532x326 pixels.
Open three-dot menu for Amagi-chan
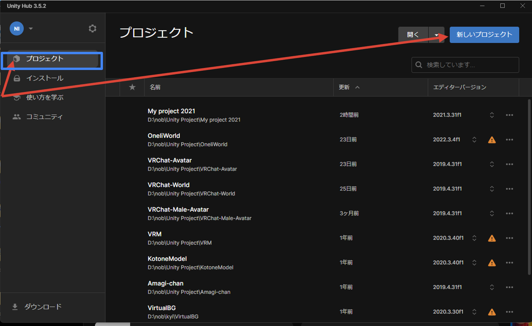(509, 287)
